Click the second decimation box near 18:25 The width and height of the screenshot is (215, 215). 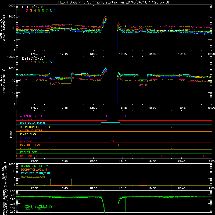[x=143, y=182]
